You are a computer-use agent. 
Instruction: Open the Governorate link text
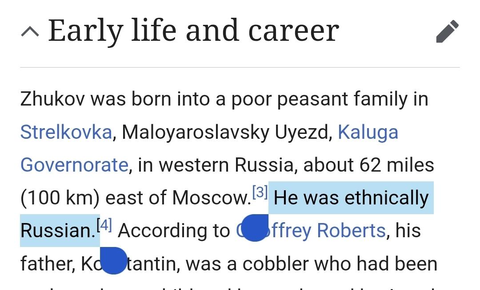point(74,165)
